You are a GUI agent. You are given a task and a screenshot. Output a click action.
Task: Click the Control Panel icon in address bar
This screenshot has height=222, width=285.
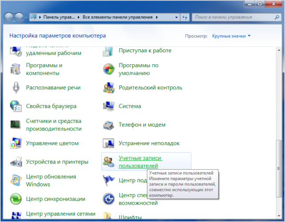click(33, 17)
